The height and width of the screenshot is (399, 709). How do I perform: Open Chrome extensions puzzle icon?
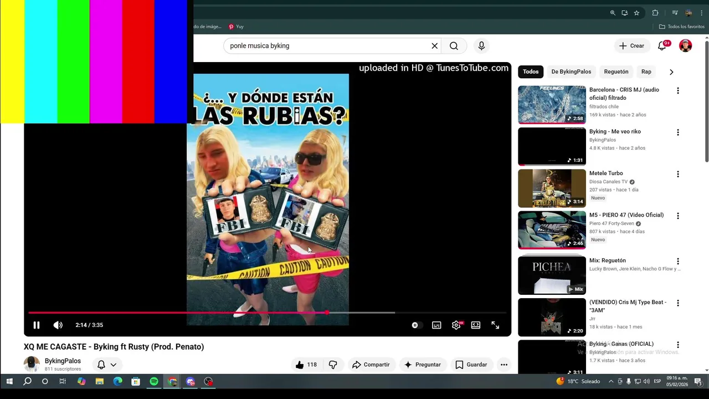pyautogui.click(x=655, y=13)
